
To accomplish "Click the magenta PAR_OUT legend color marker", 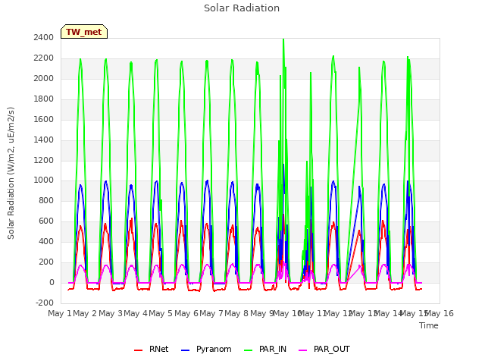I will point(303,350).
